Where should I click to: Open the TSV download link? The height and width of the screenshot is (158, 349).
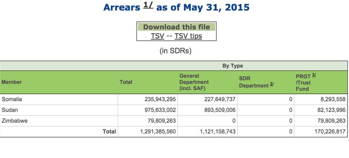pos(157,36)
